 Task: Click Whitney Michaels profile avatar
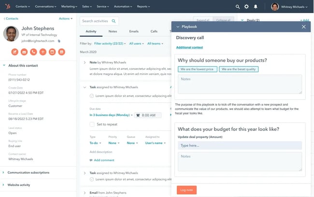[x=275, y=7]
